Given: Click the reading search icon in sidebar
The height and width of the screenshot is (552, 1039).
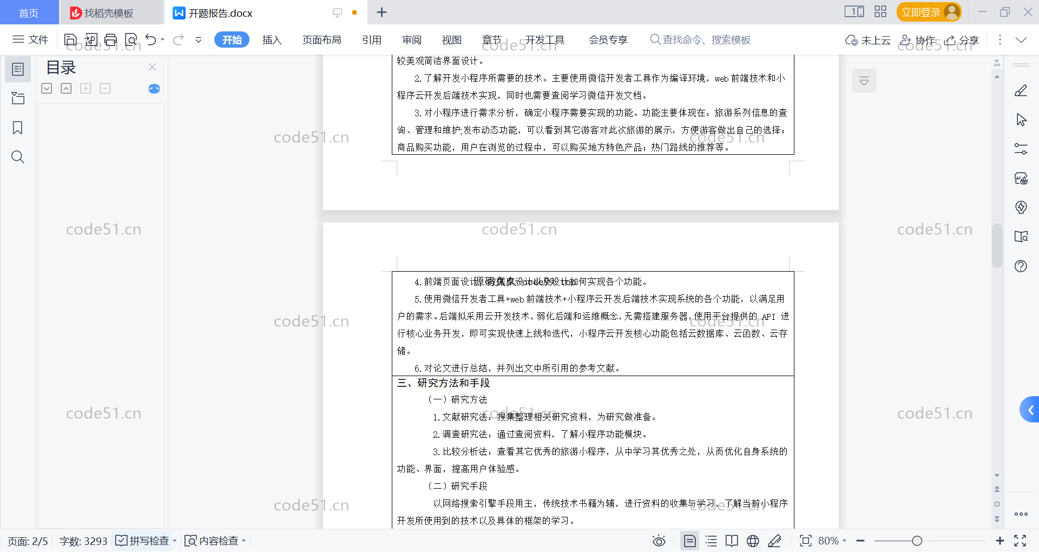Looking at the screenshot, I should pyautogui.click(x=1021, y=236).
